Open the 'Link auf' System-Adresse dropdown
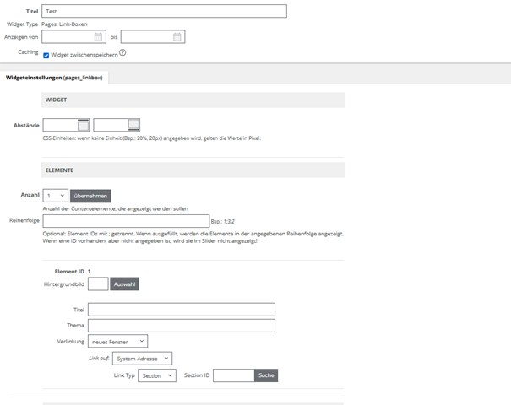This screenshot has width=511, height=405. tap(142, 359)
